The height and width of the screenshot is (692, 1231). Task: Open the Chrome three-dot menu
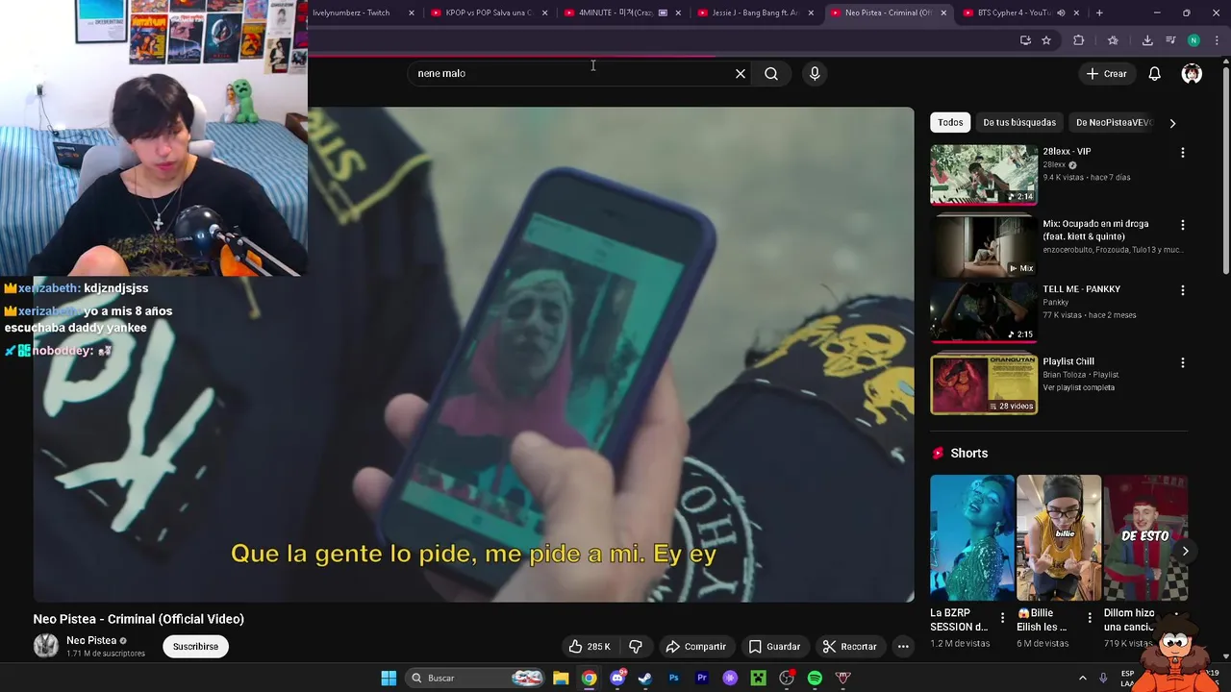pos(1218,40)
